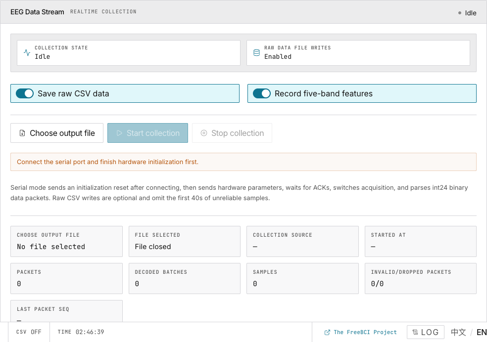Click the REALTIME COLLECTION subtitle
Viewport: 487px width, 342px height.
(x=103, y=11)
